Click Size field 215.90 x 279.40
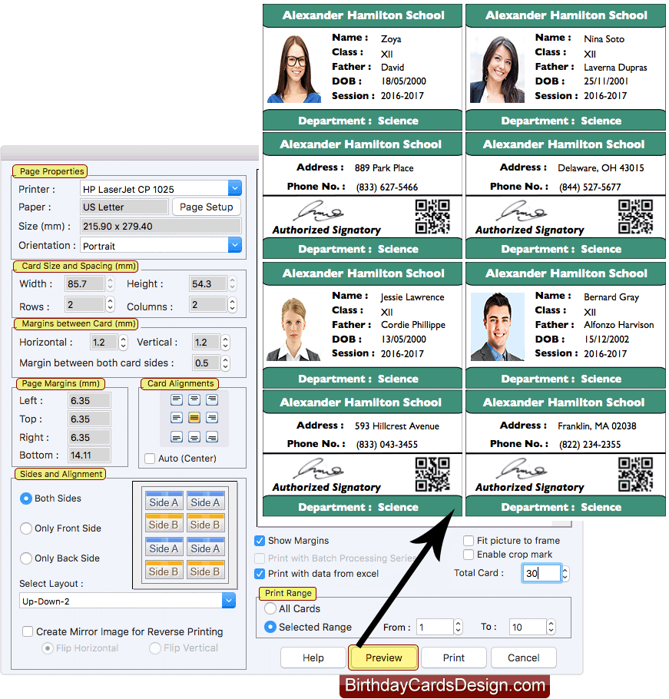669x699 pixels. click(x=161, y=226)
